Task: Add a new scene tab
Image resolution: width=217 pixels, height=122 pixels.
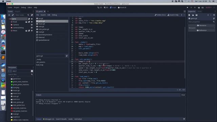Action: (x=48, y=12)
